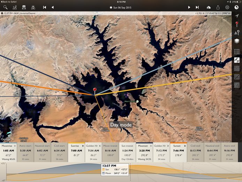Select the Sunrise 7:00 AM card
The image size is (242, 182).
[x=76, y=152]
